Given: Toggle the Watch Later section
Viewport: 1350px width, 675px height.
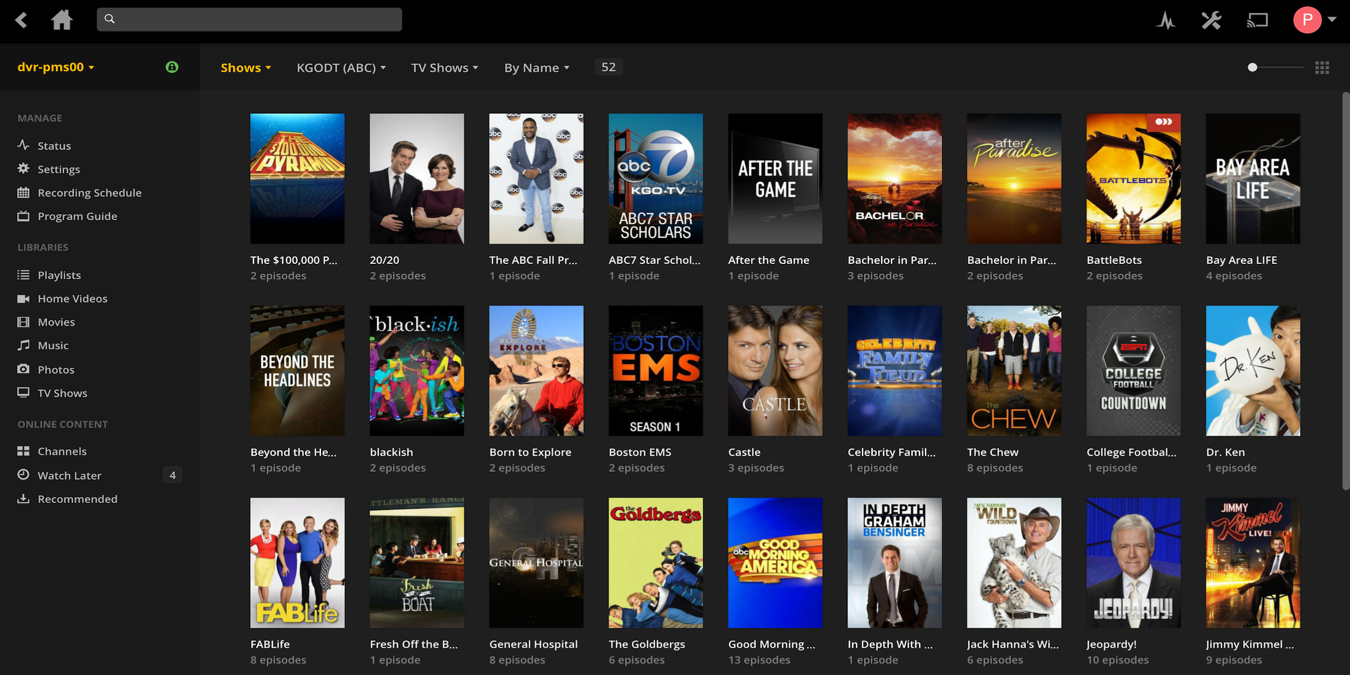Looking at the screenshot, I should pyautogui.click(x=69, y=475).
